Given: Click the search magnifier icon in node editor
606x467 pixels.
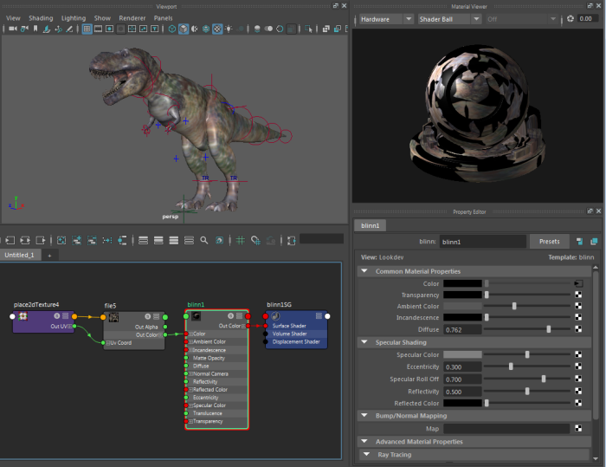Looking at the screenshot, I should pos(204,240).
